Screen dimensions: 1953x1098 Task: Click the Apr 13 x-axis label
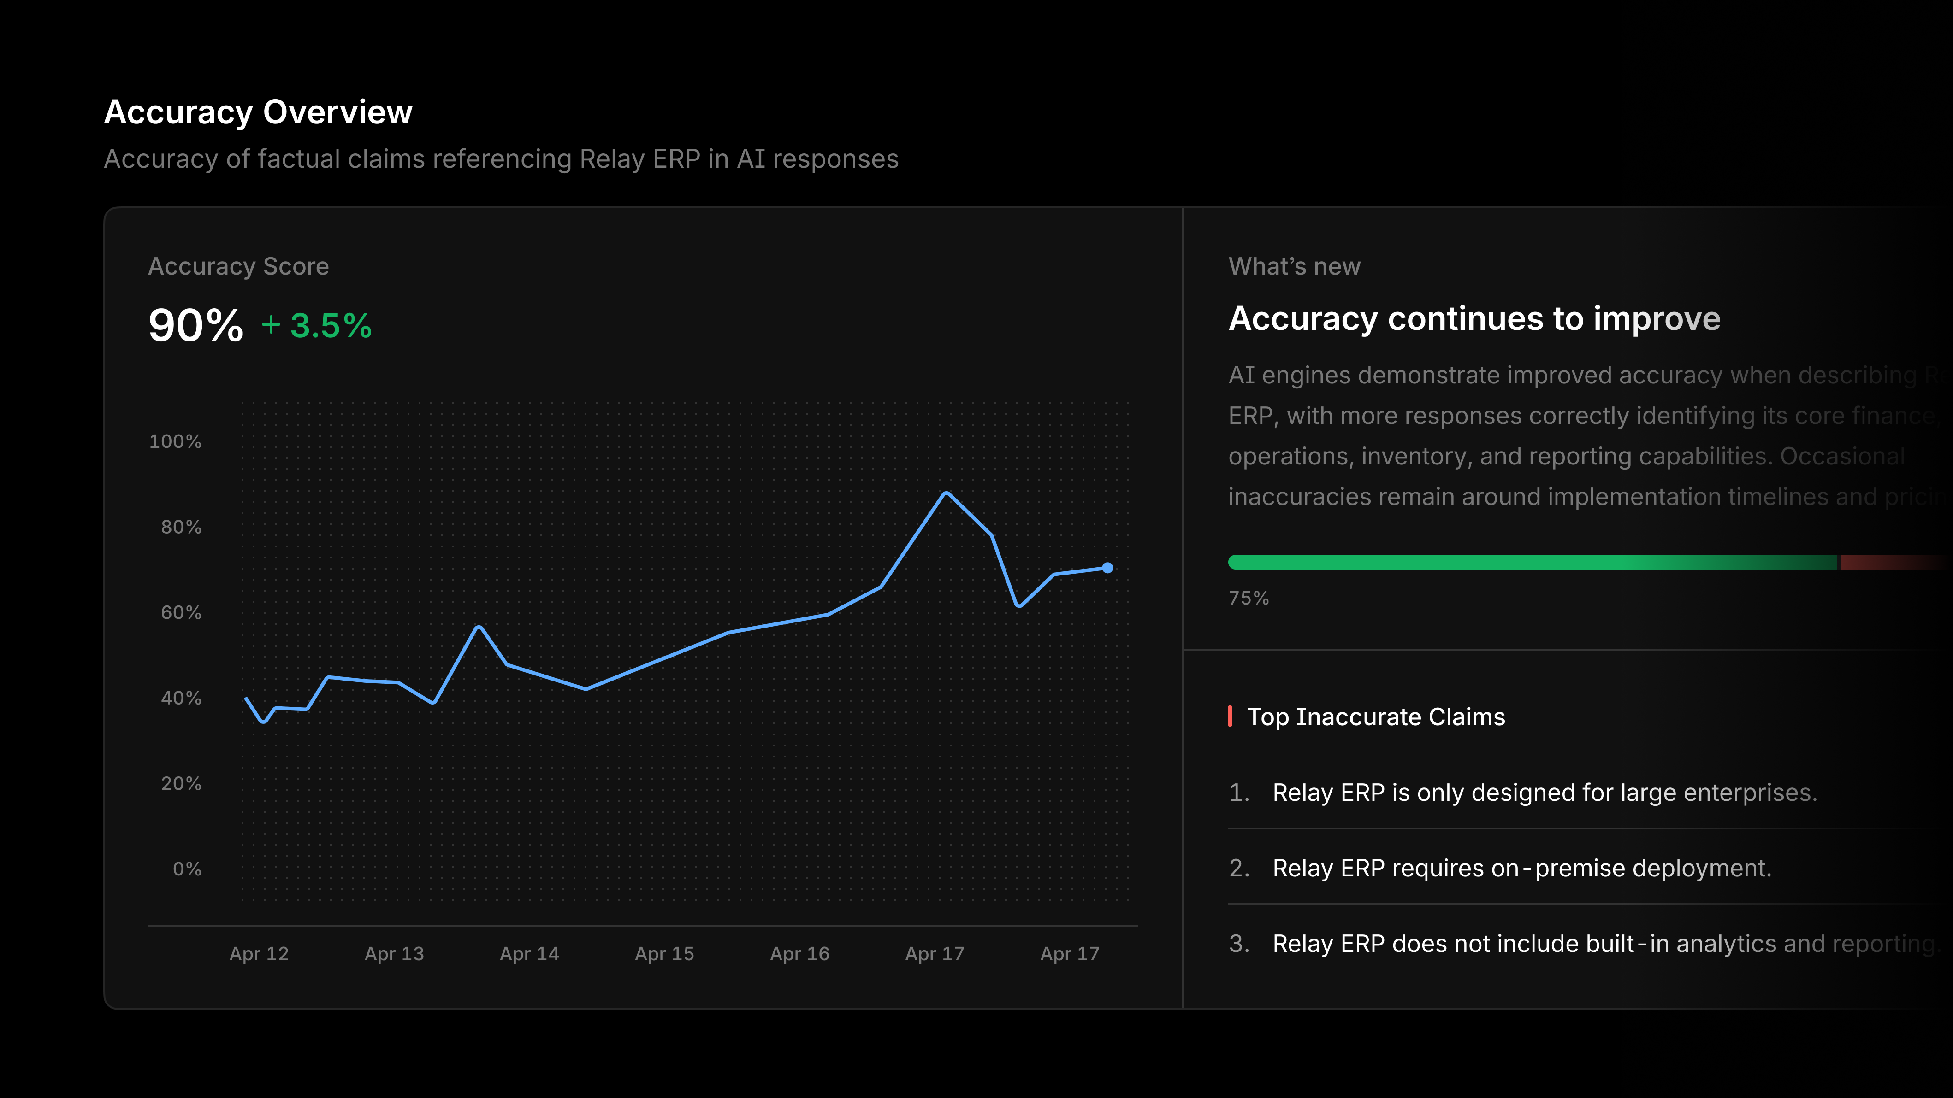click(394, 953)
